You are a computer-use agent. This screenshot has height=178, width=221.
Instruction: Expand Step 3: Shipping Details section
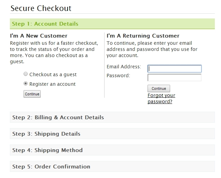[112, 134]
